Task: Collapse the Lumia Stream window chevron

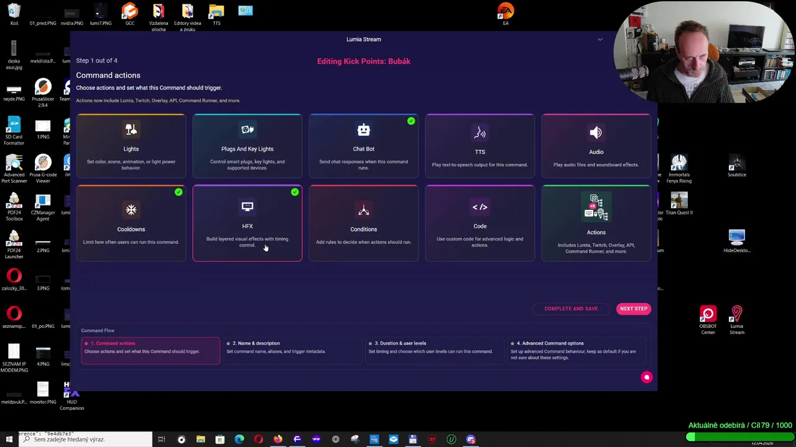Action: [x=600, y=39]
